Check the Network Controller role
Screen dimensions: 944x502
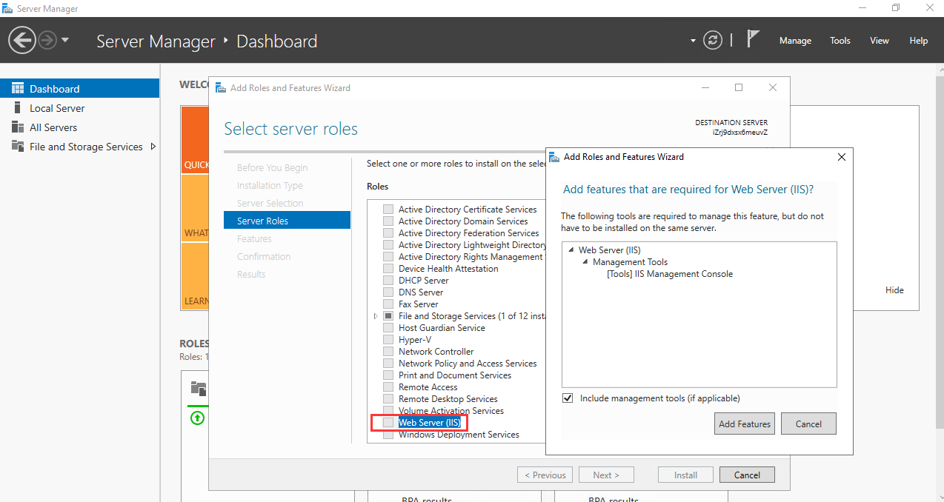tap(388, 351)
